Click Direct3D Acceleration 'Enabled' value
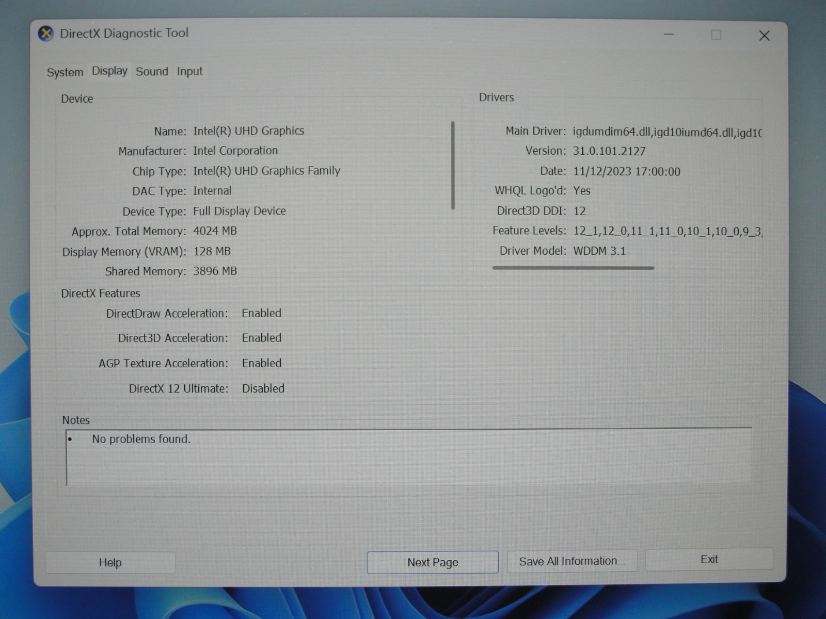The image size is (826, 619). pos(262,338)
